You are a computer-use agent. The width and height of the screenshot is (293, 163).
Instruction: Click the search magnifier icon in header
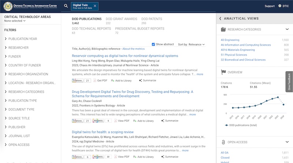[66, 6]
